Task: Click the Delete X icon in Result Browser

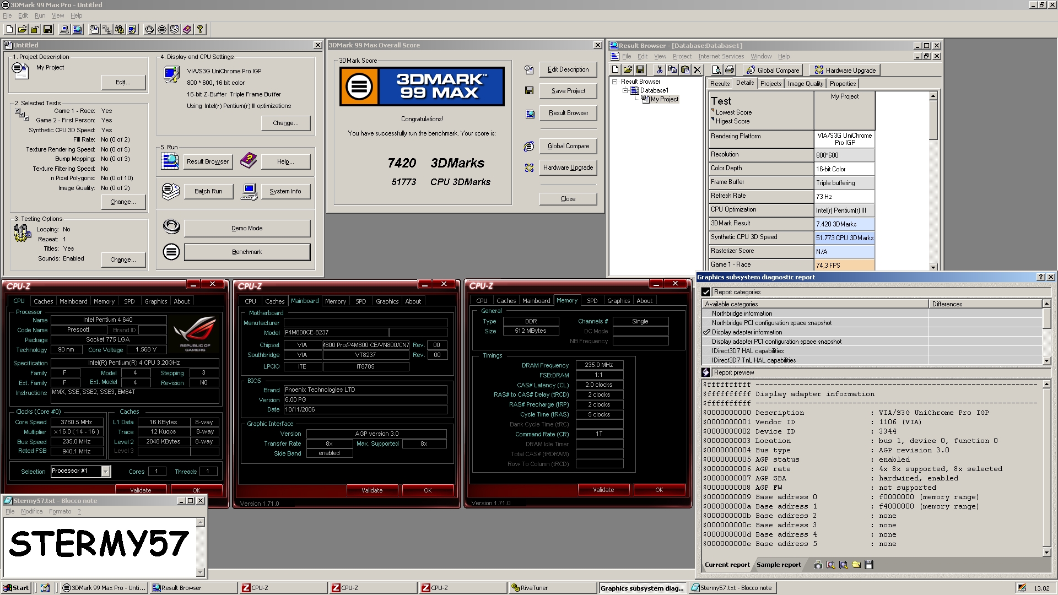Action: point(697,70)
